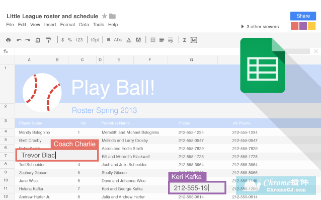Open the Tools menu

click(99, 25)
